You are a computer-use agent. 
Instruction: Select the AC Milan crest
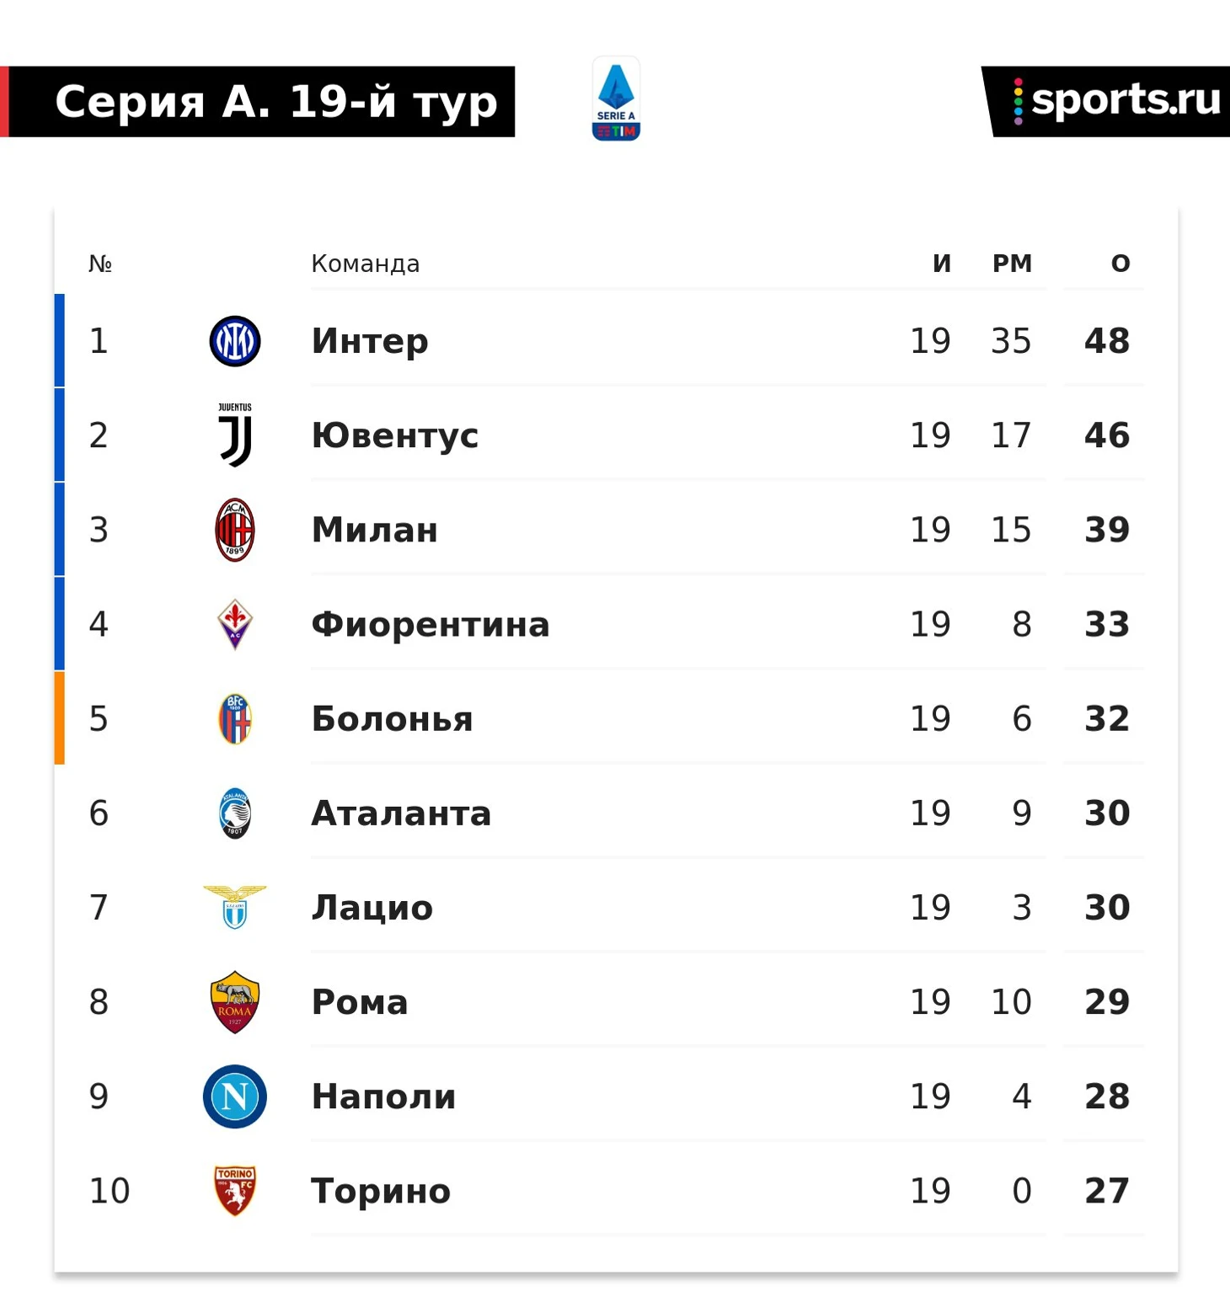pyautogui.click(x=235, y=530)
